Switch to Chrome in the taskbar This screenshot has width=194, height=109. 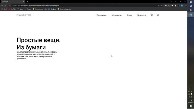[x=191, y=15]
